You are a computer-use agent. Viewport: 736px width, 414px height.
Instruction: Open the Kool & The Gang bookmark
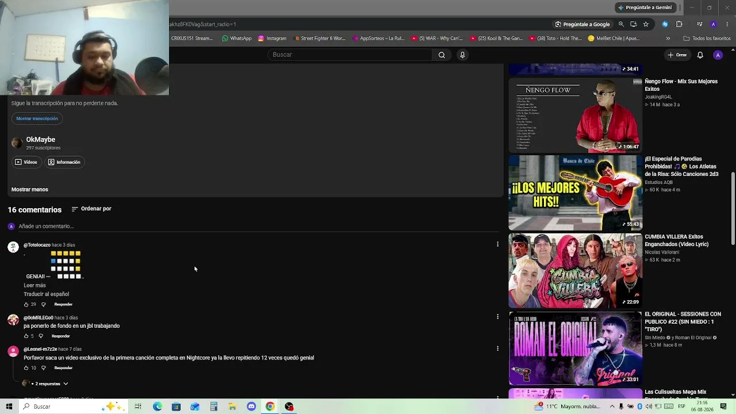497,39
